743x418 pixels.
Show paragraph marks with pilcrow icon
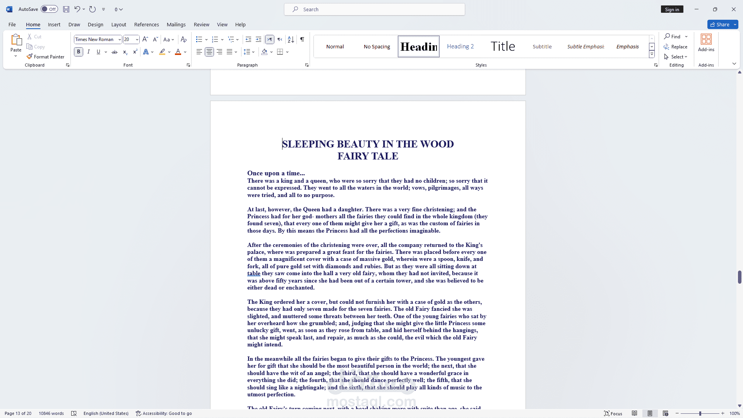point(302,39)
